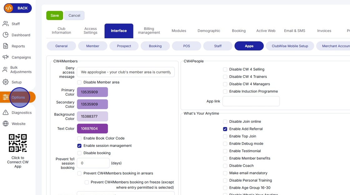Select the General sub-tab
This screenshot has height=195, width=350.
click(61, 46)
